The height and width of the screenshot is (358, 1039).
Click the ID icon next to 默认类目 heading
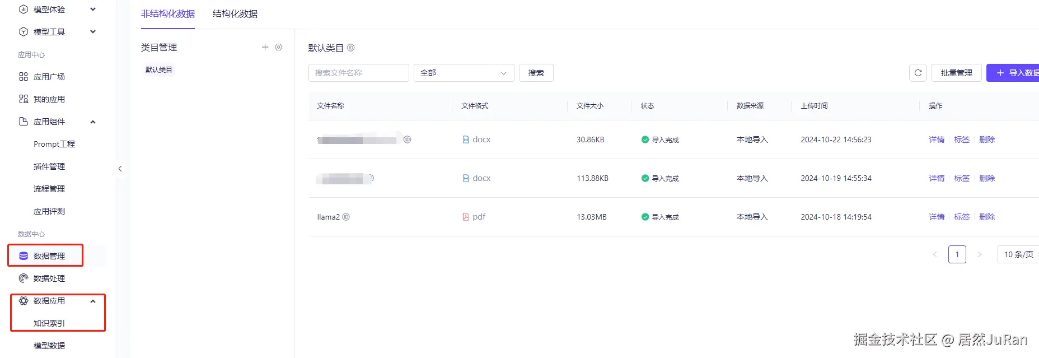click(x=351, y=48)
